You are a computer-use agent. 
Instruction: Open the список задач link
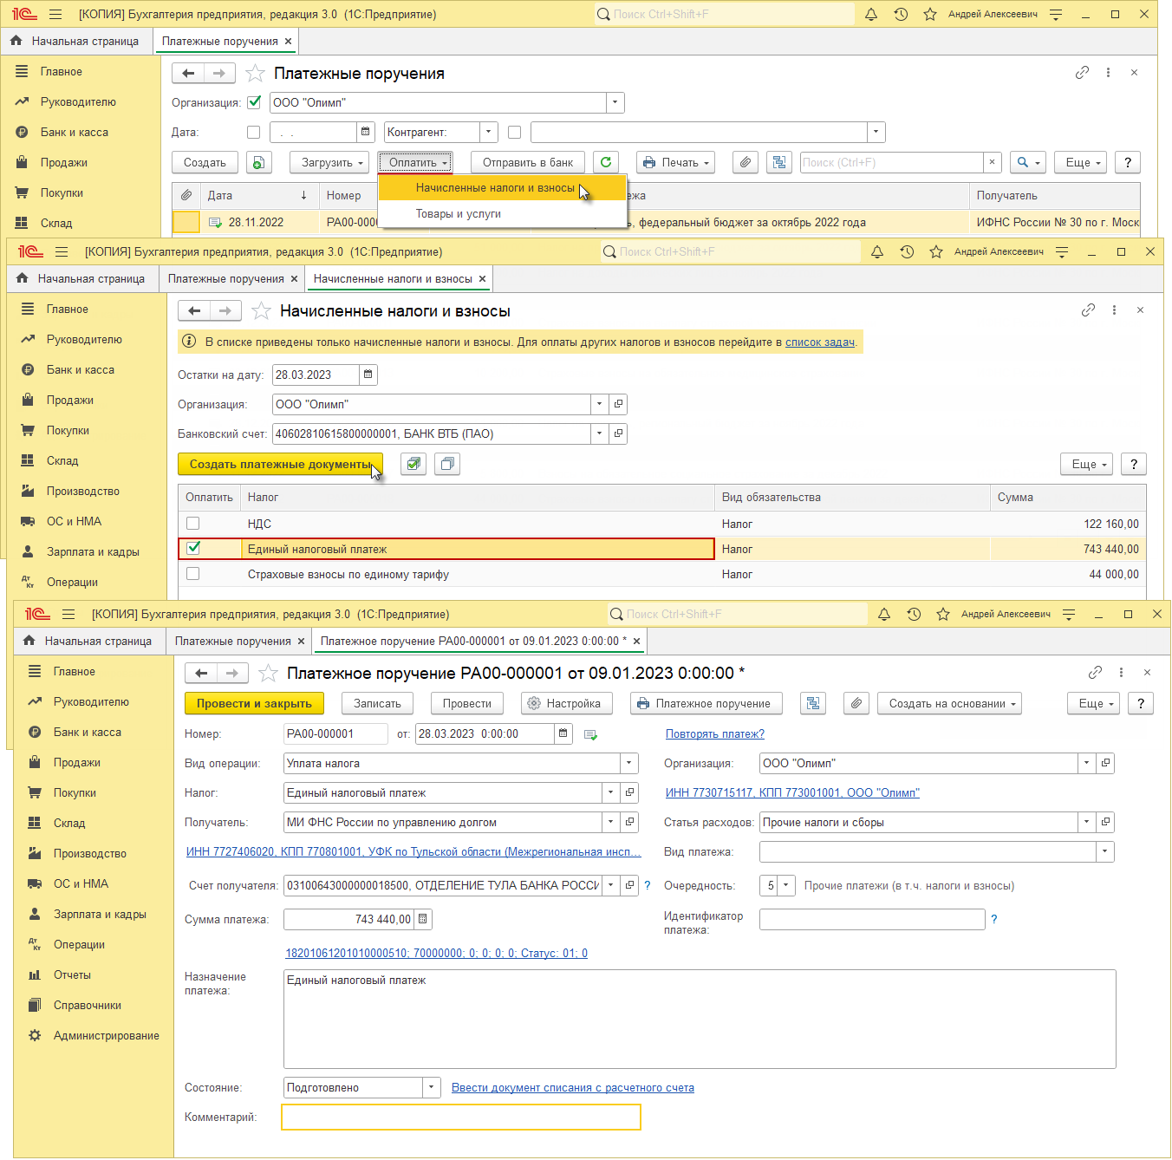[x=820, y=342]
